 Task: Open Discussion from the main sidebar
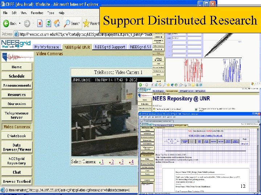point(17,104)
